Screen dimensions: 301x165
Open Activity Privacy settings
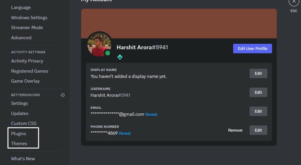tap(27, 61)
